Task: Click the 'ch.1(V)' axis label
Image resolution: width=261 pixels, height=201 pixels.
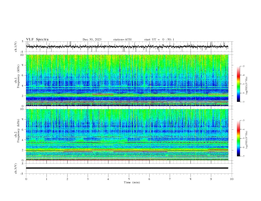Action: [x=16, y=47]
